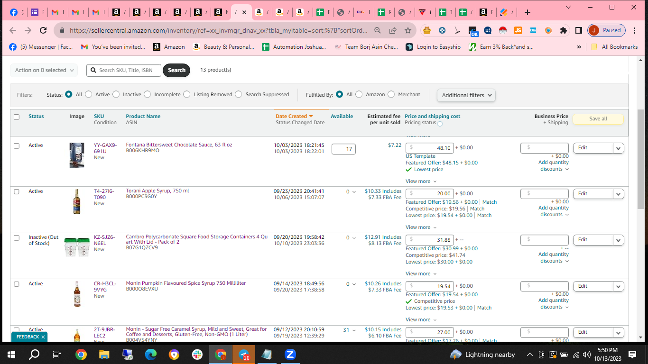Image resolution: width=648 pixels, height=364 pixels.
Task: Open the Windows notification center
Action: (x=632, y=355)
